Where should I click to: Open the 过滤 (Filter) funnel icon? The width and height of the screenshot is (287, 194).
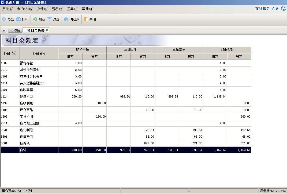[x=50, y=19]
